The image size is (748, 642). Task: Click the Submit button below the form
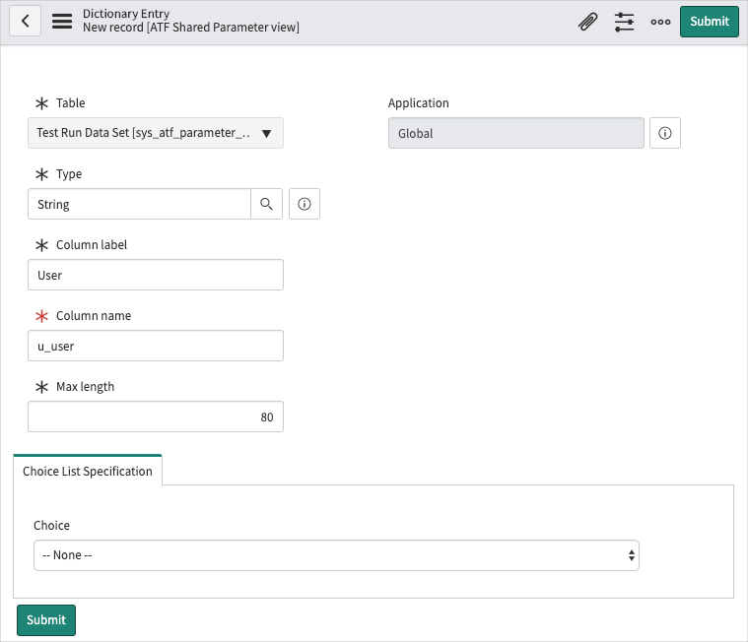click(46, 619)
